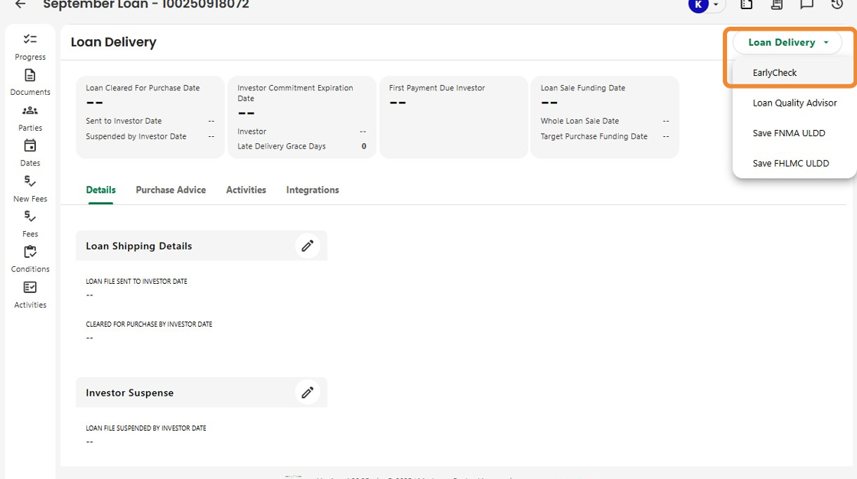Switch to the Purchase Advice tab

(171, 190)
